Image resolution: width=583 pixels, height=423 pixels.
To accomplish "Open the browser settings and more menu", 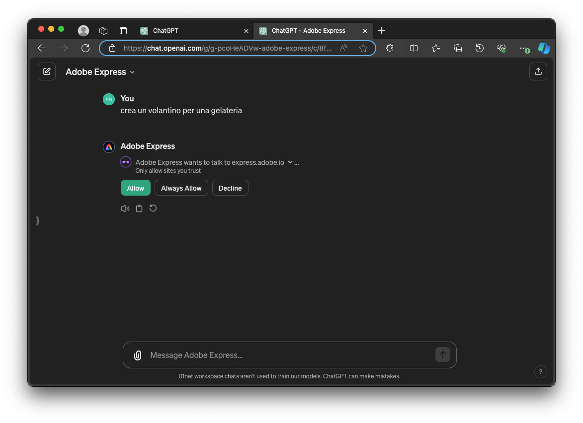I will (524, 48).
